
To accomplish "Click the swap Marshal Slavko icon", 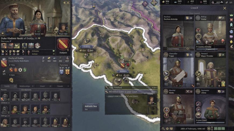I will (x=166, y=91).
